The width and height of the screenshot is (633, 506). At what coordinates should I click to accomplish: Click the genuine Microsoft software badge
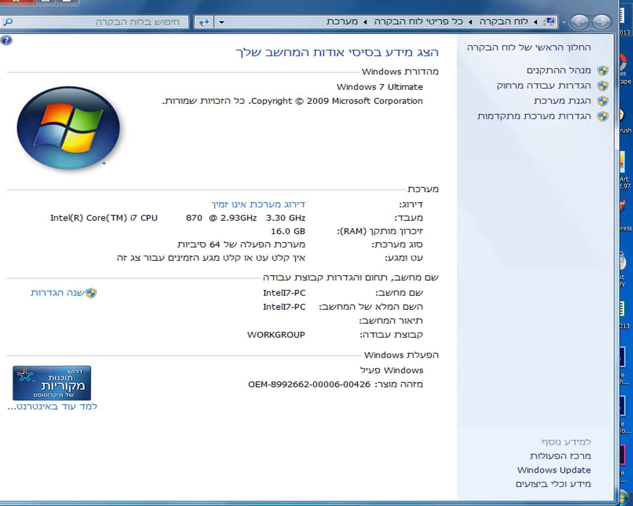52,383
